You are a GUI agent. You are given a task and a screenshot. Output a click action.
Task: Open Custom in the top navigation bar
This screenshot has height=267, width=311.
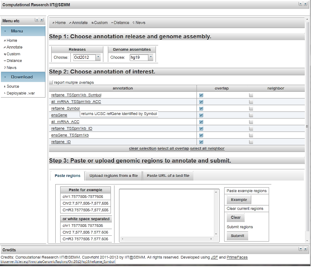(x=99, y=23)
